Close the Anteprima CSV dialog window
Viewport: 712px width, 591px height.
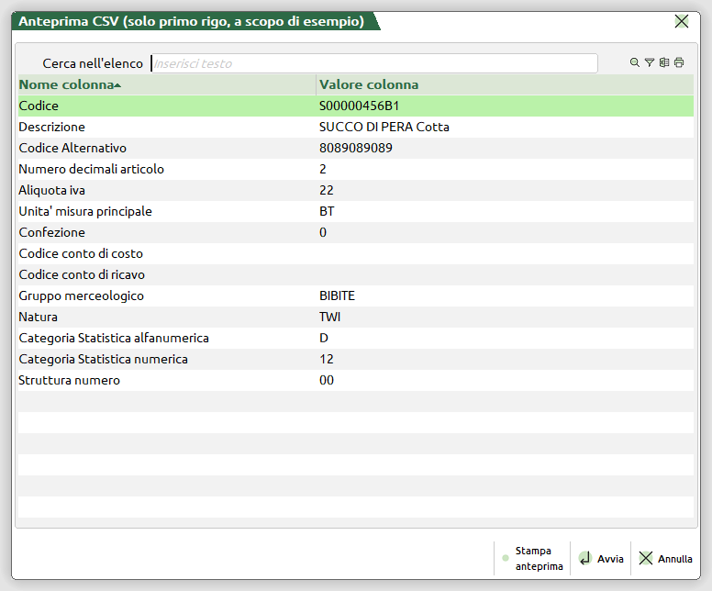point(681,21)
